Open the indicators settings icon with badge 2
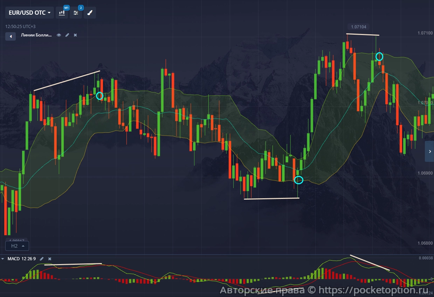 click(76, 13)
